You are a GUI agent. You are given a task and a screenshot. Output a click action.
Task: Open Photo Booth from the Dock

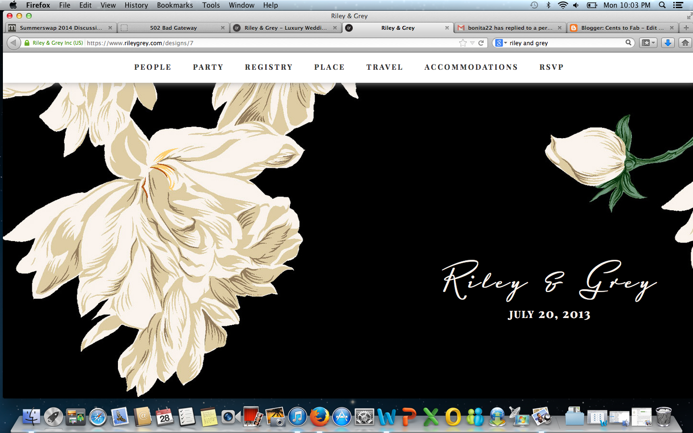point(253,417)
